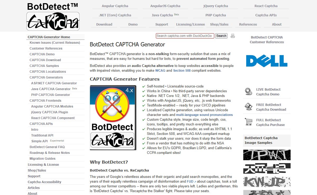Click the search captcha.com input field
Viewport: 317px width, 195px height.
pos(185,36)
